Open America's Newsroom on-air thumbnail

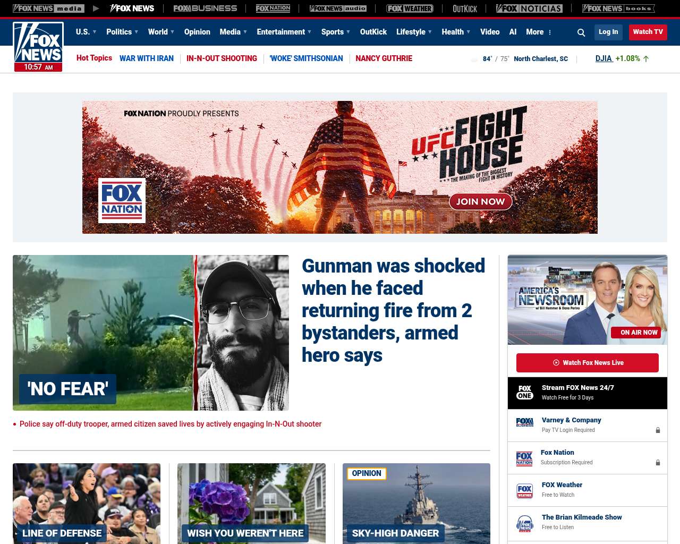click(588, 300)
